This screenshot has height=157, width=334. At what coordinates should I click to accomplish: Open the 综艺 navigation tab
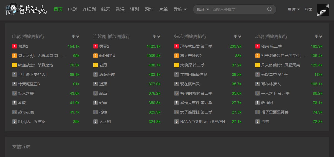coord(106,9)
